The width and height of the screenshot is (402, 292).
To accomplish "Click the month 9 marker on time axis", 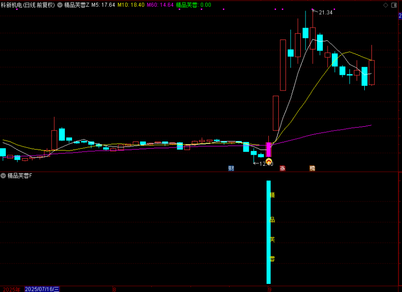I will click(270, 289).
